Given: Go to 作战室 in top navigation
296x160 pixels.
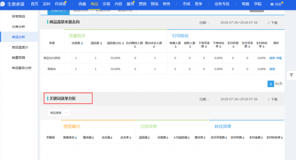Looking at the screenshot, I should click(60, 4).
